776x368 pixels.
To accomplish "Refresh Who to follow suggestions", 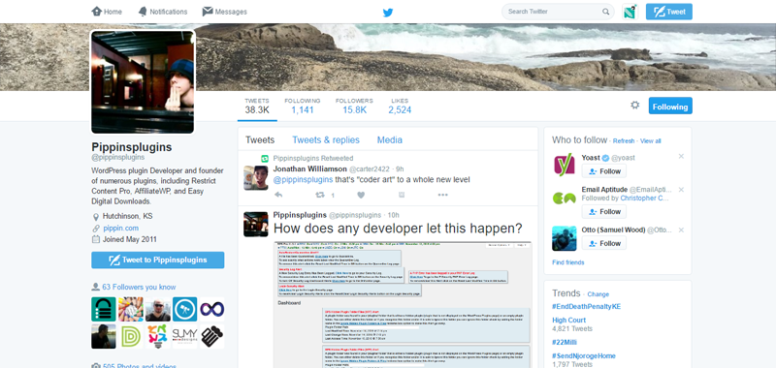I will tap(624, 140).
